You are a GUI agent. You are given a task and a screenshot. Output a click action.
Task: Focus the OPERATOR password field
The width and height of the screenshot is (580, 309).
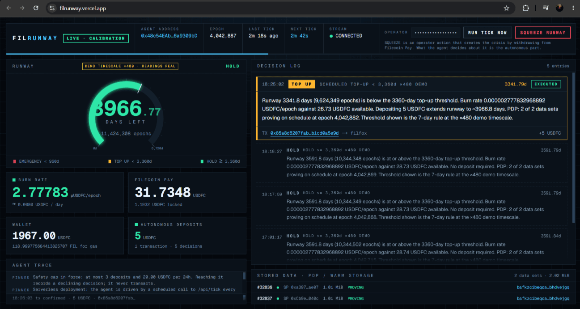click(436, 33)
